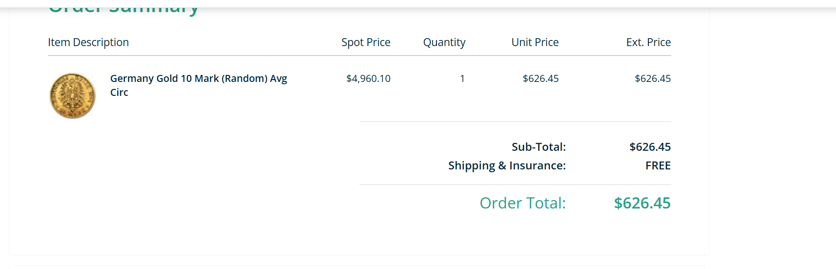Click the FREE shipping value
836x269 pixels.
point(658,166)
